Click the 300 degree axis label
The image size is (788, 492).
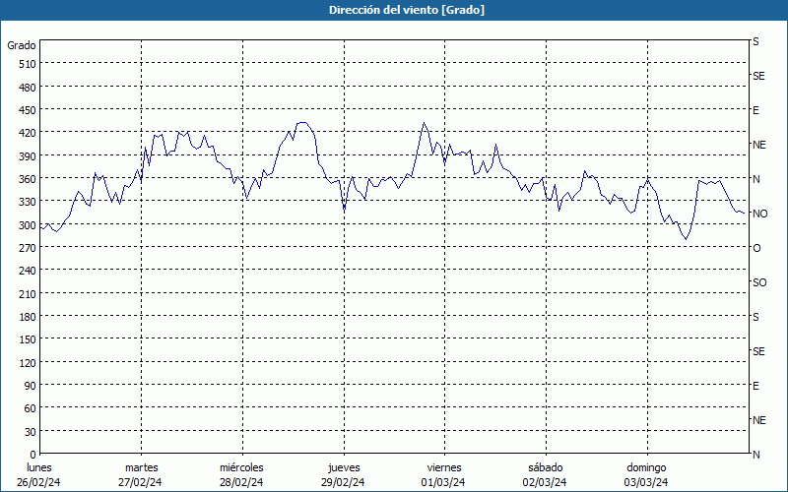coord(28,225)
